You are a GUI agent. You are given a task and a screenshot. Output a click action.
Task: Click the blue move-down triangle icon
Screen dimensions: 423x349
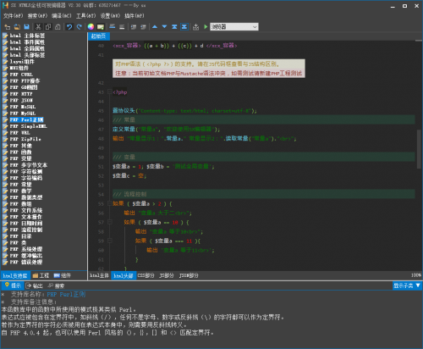(164, 27)
